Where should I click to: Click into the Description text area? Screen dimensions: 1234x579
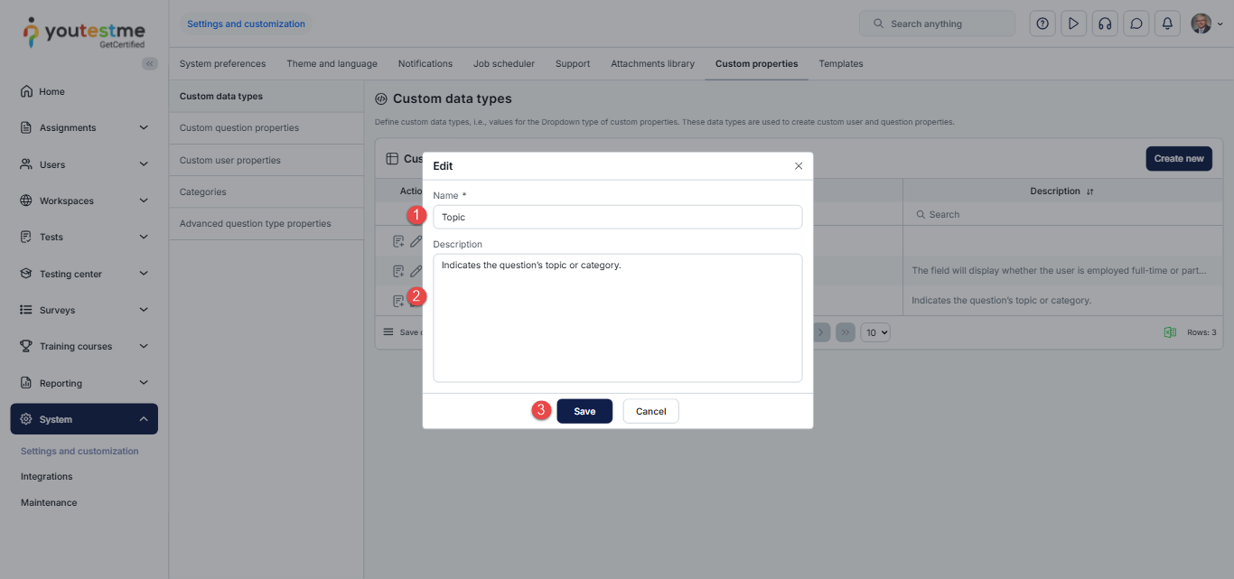click(618, 318)
